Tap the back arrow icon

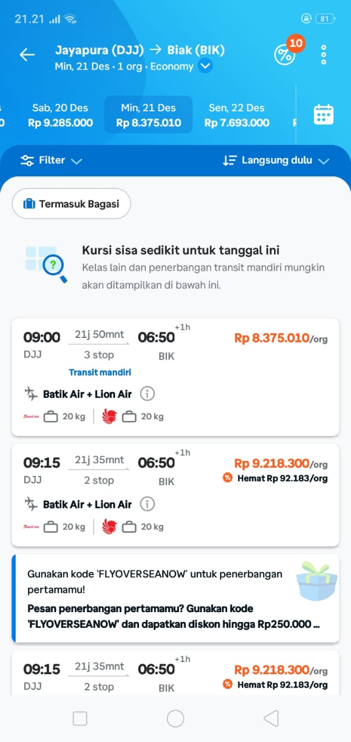(x=27, y=54)
